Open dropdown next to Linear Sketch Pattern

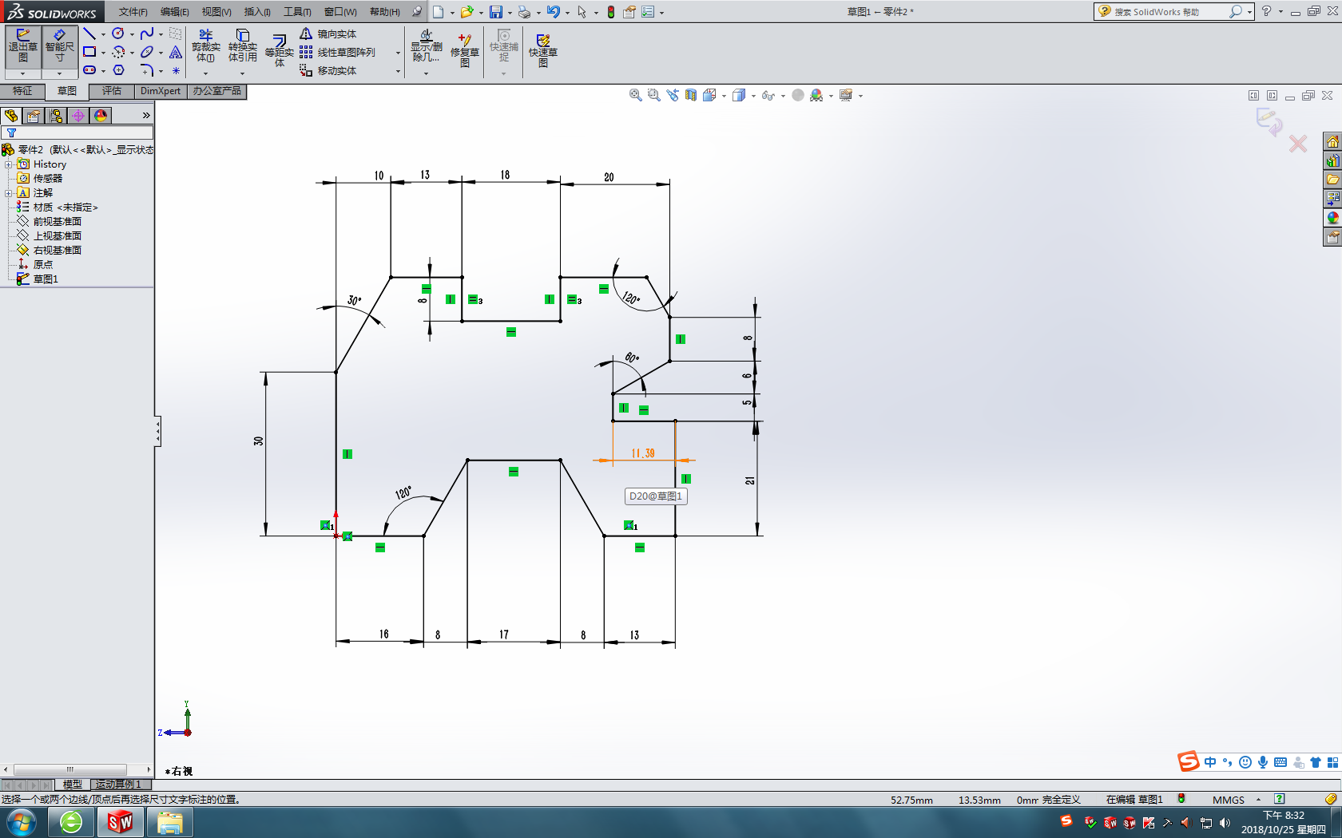tap(398, 53)
